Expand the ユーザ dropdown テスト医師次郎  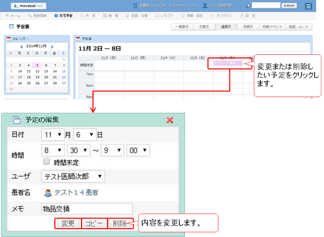[x=73, y=176]
